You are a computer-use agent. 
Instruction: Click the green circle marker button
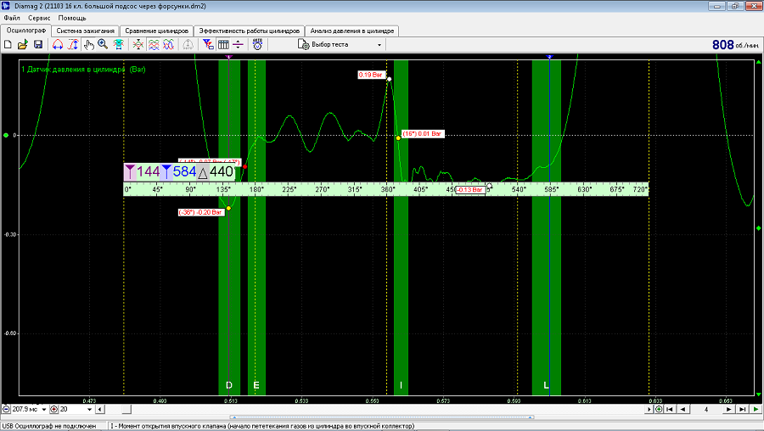[659, 409]
